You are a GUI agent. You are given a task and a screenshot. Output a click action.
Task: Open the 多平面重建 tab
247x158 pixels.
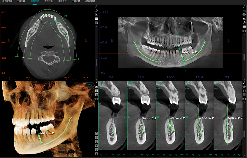tap(7, 2)
